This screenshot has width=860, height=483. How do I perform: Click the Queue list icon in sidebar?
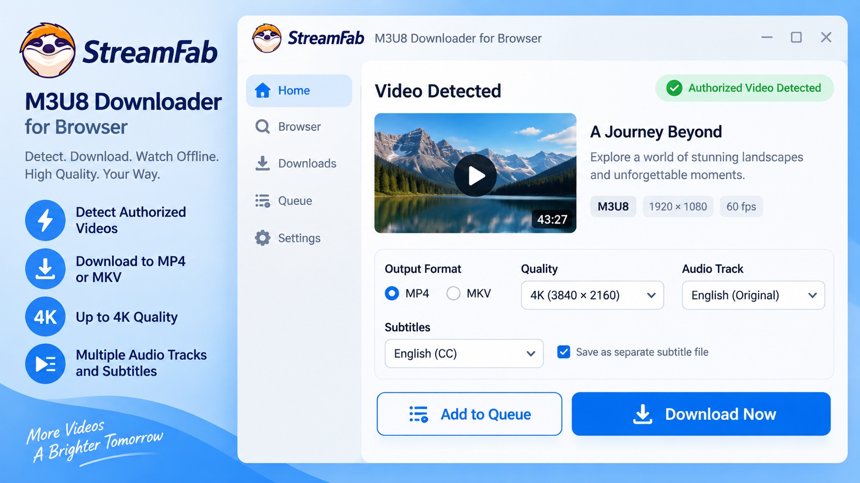click(x=263, y=201)
